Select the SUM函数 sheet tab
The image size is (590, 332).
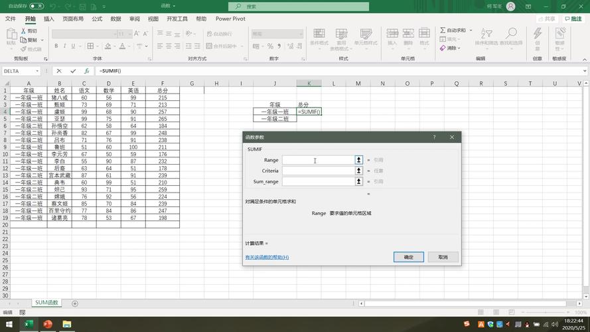(x=47, y=303)
